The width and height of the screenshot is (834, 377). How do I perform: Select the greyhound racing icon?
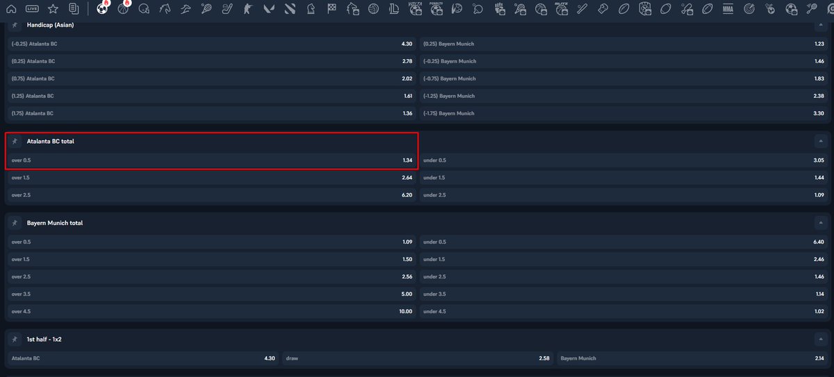tap(186, 9)
